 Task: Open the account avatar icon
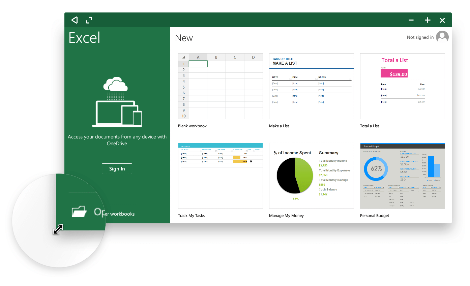click(x=442, y=37)
